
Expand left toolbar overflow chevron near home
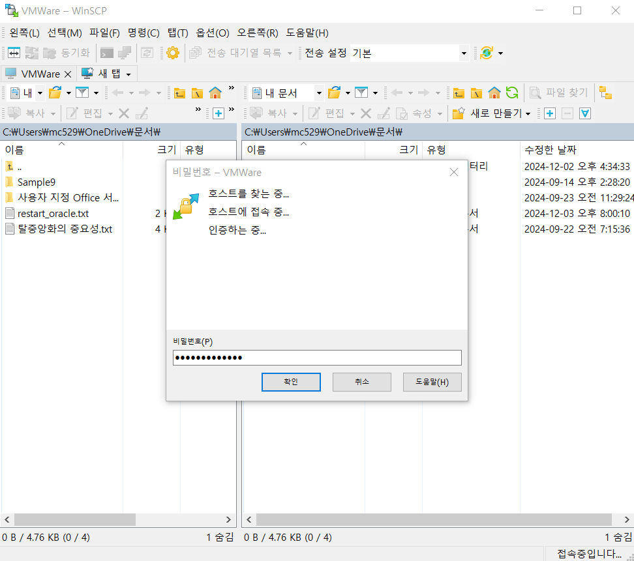[232, 88]
